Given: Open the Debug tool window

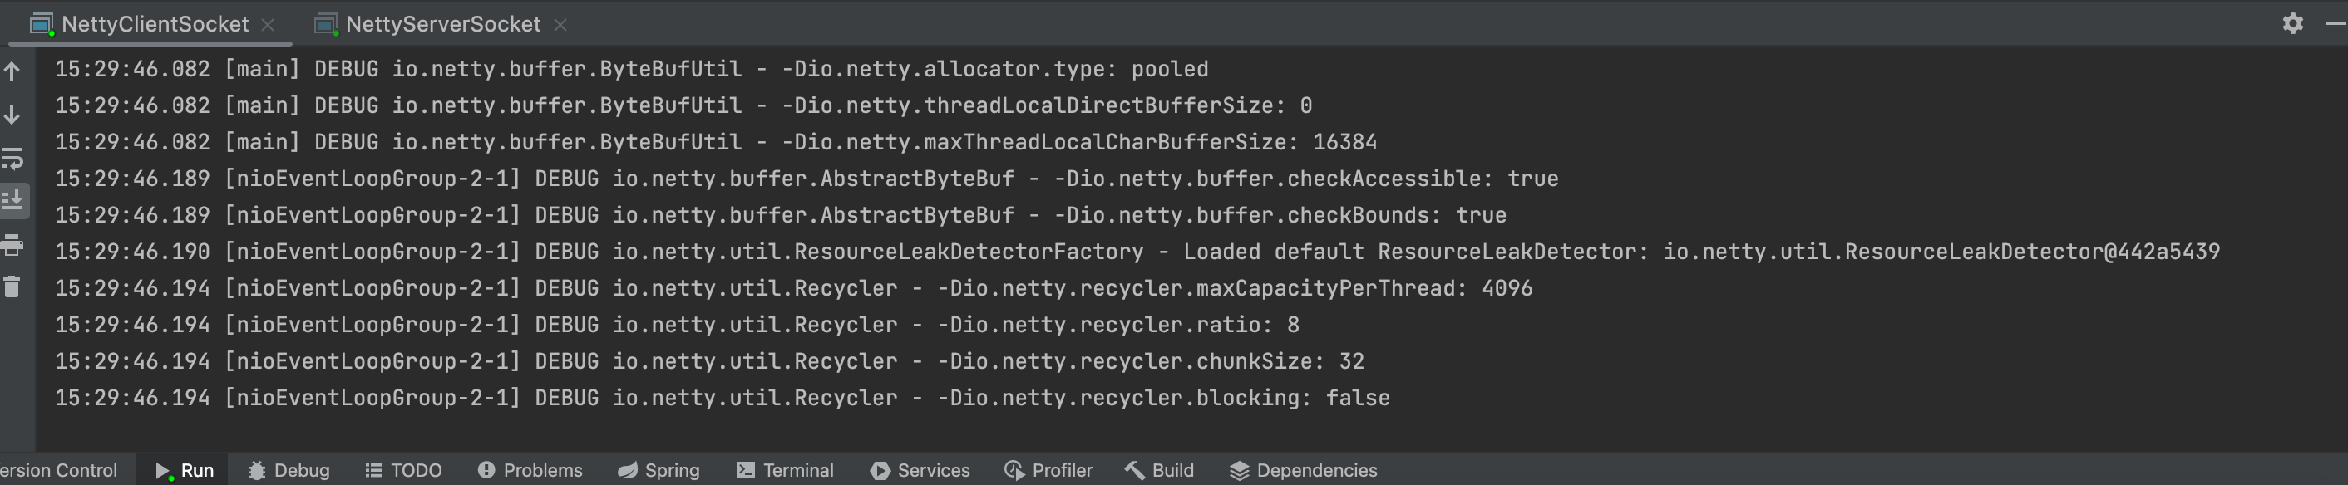Looking at the screenshot, I should coord(289,470).
